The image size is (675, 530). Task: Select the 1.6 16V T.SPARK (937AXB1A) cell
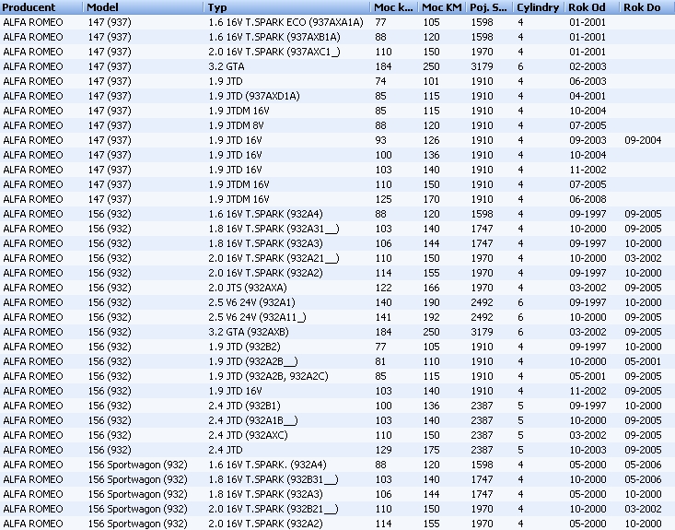(x=274, y=37)
